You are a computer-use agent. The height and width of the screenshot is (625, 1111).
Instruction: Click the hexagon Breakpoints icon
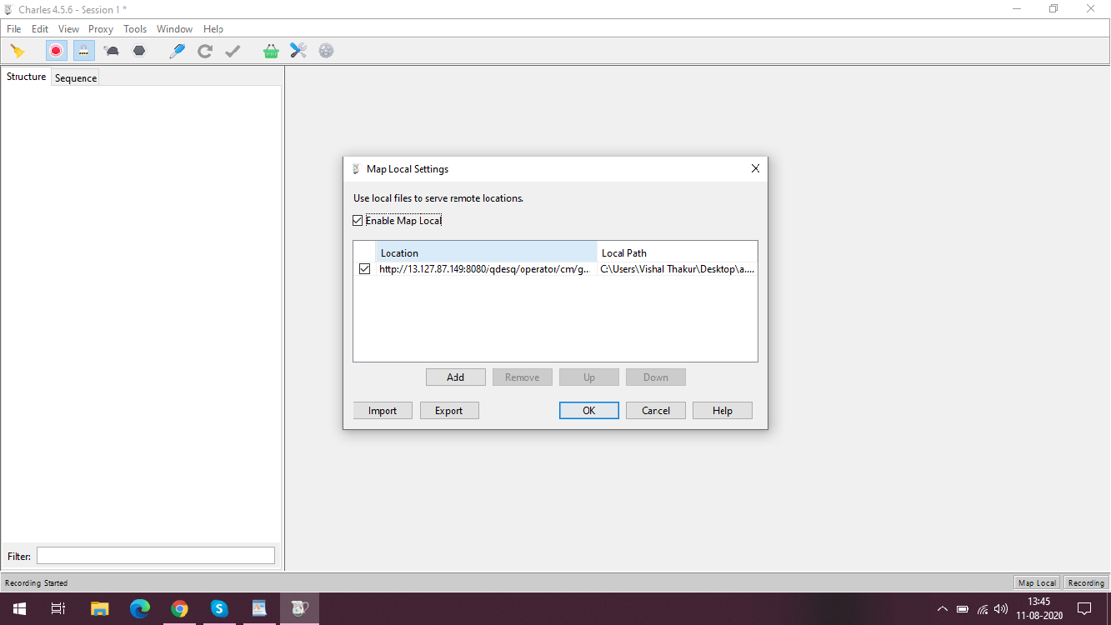139,51
